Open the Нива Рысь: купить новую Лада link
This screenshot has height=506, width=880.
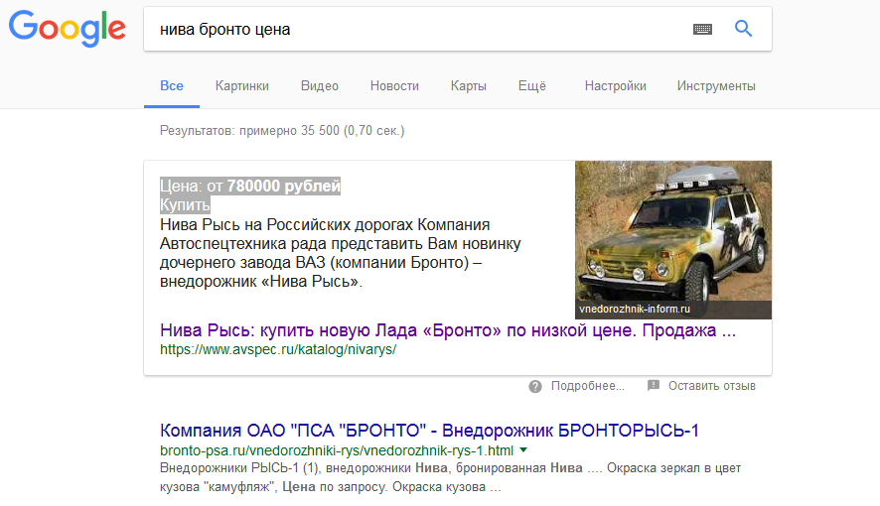click(x=448, y=330)
